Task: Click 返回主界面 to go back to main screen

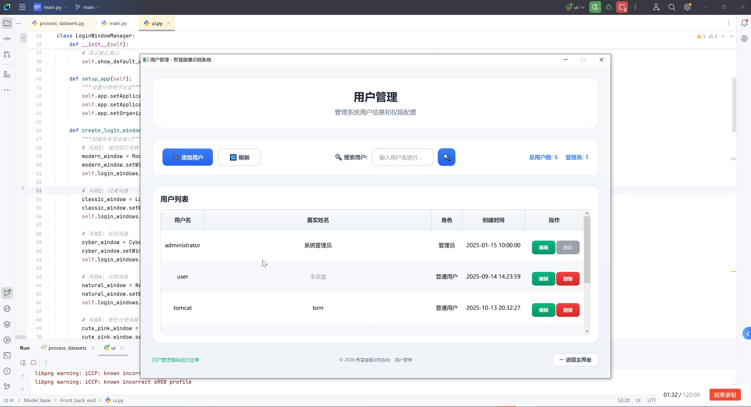Action: click(x=575, y=360)
